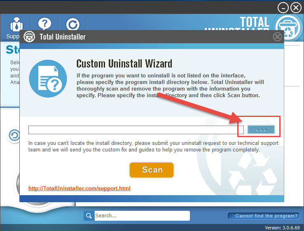The width and height of the screenshot is (304, 231).
Task: Click Cannot find the program button
Action: (x=264, y=216)
